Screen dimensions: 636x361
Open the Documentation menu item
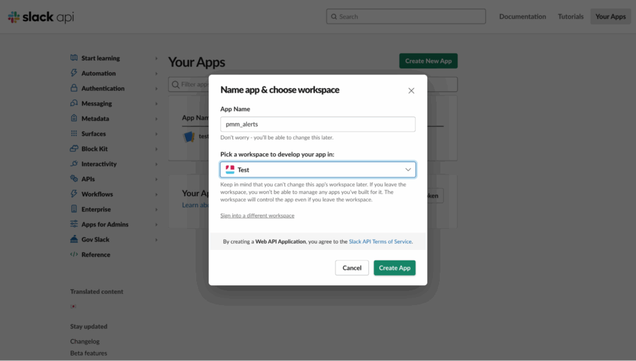point(522,17)
